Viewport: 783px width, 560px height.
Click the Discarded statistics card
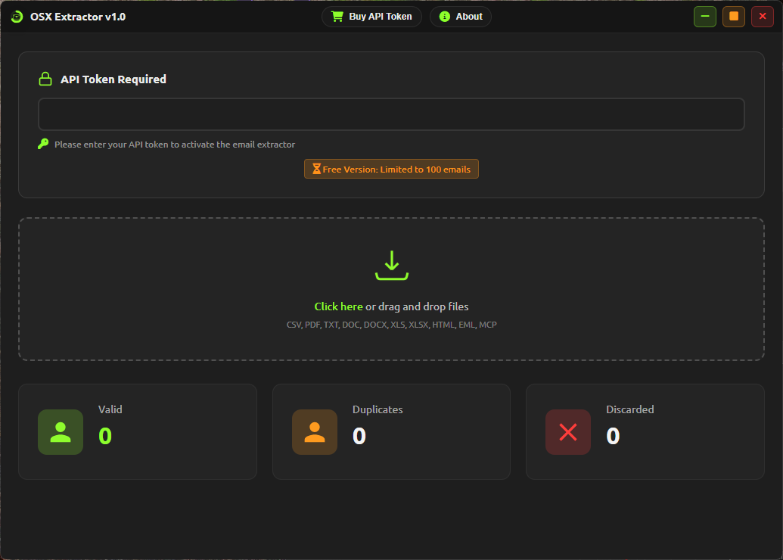click(645, 431)
